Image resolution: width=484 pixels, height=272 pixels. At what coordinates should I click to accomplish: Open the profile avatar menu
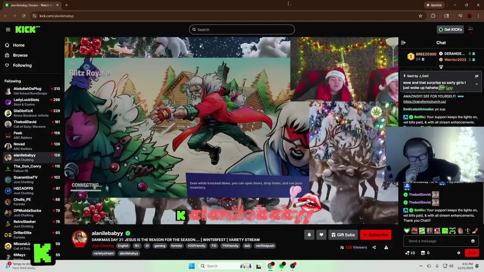pos(470,29)
